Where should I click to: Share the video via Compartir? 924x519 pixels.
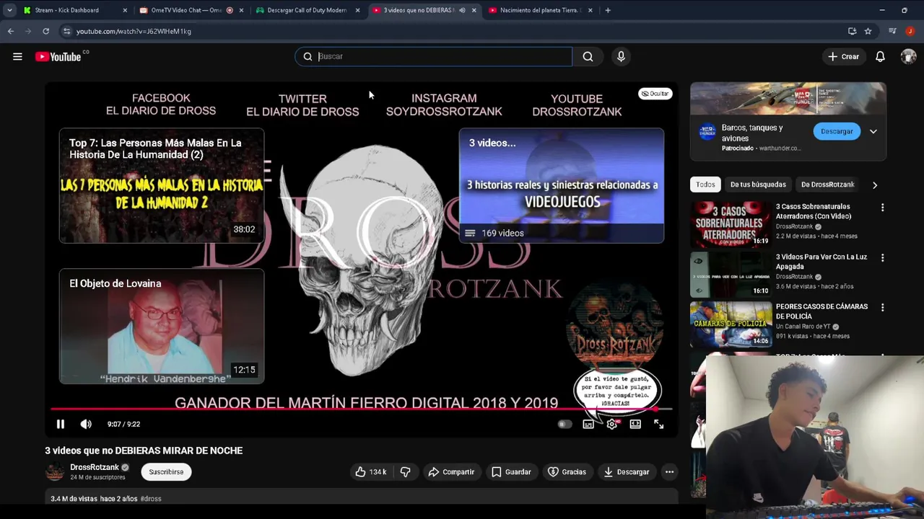tap(451, 471)
